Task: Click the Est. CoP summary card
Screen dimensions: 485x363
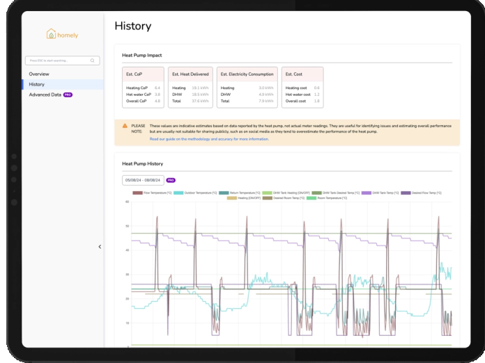Action: (144, 88)
